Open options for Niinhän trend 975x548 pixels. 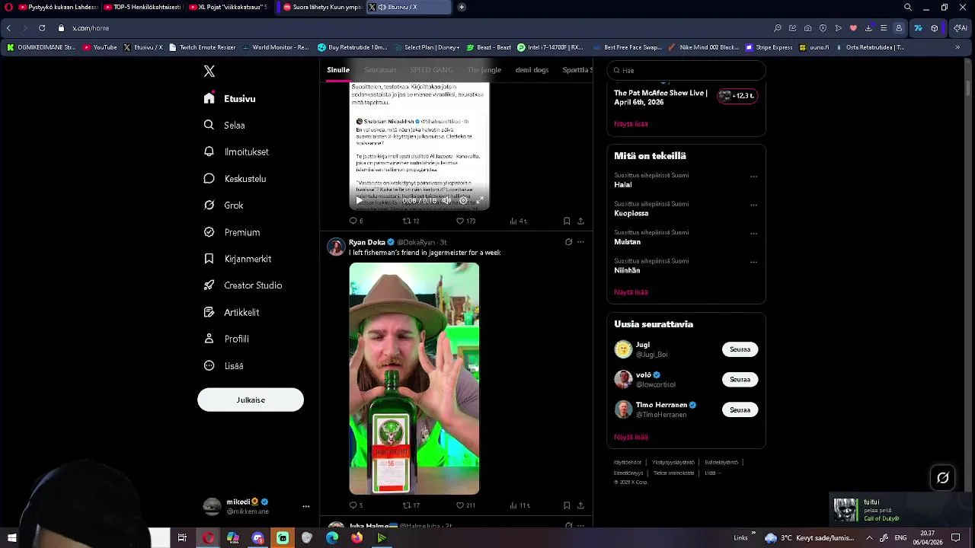[753, 262]
